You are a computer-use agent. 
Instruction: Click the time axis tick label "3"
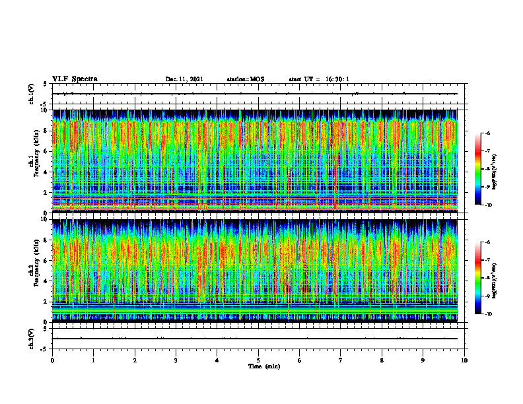coord(176,360)
